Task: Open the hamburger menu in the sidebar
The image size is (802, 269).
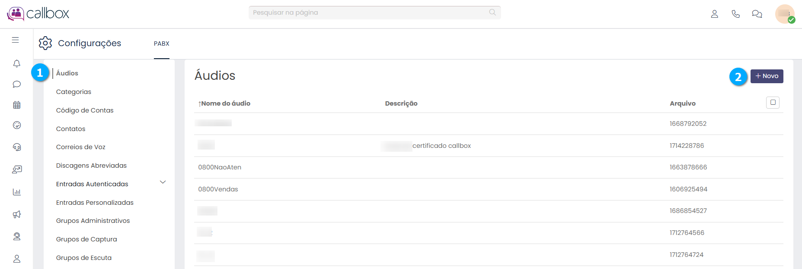Action: [x=16, y=40]
